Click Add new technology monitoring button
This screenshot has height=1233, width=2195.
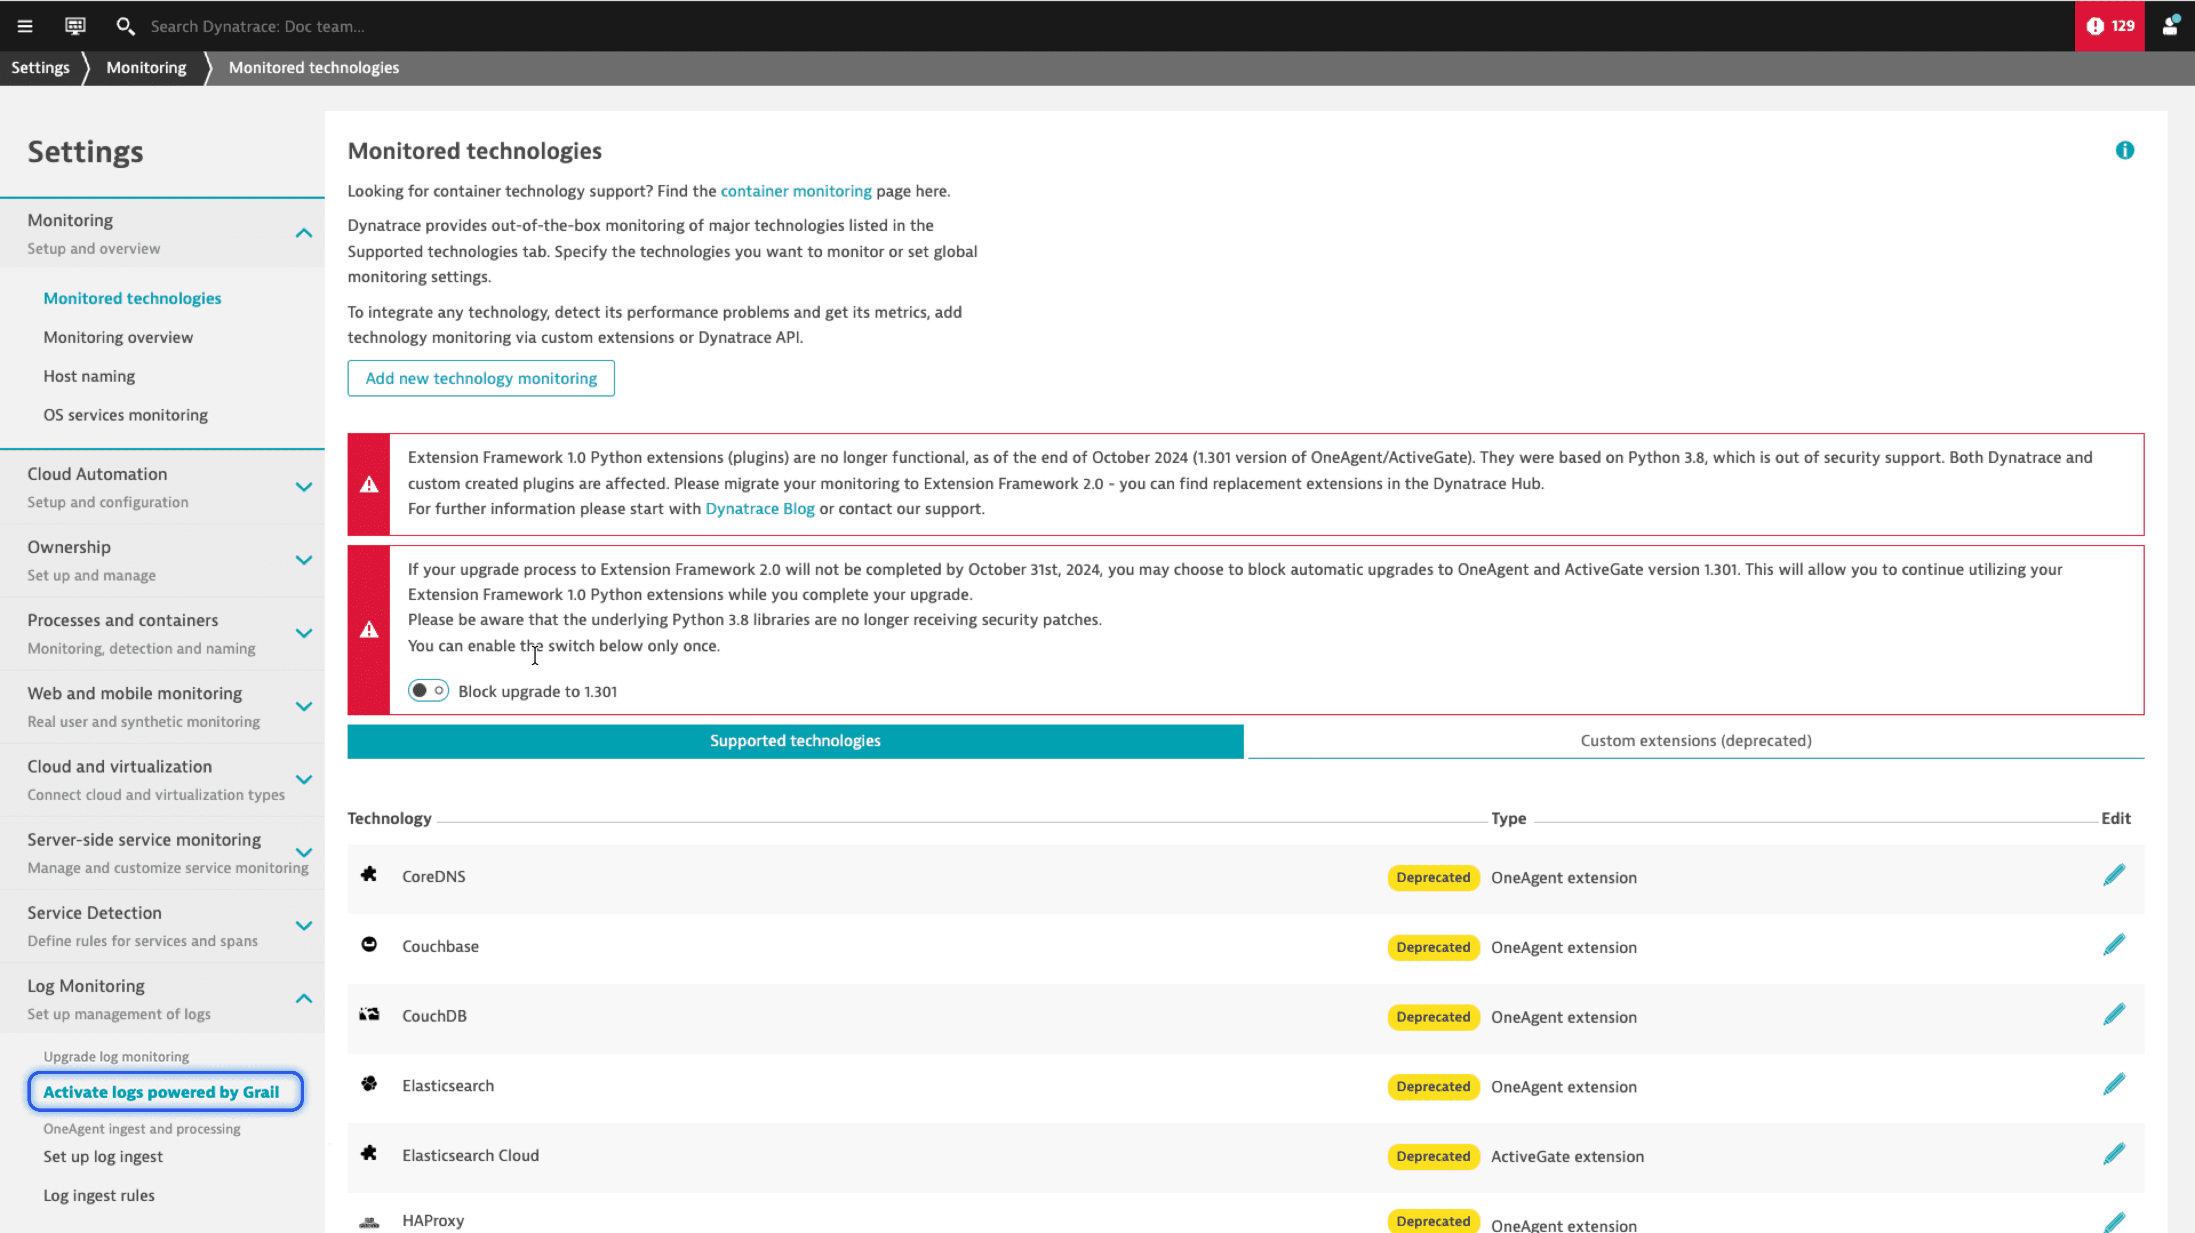point(481,378)
